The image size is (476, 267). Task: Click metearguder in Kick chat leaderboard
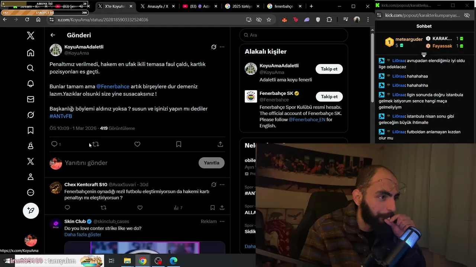point(409,39)
